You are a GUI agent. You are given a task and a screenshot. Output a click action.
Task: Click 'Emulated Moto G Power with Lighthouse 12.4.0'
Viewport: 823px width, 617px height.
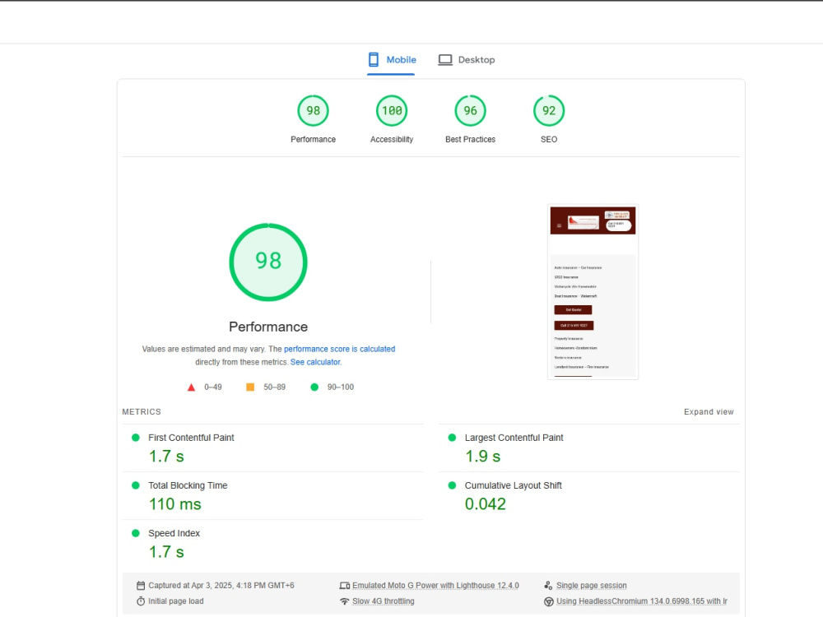tap(435, 586)
